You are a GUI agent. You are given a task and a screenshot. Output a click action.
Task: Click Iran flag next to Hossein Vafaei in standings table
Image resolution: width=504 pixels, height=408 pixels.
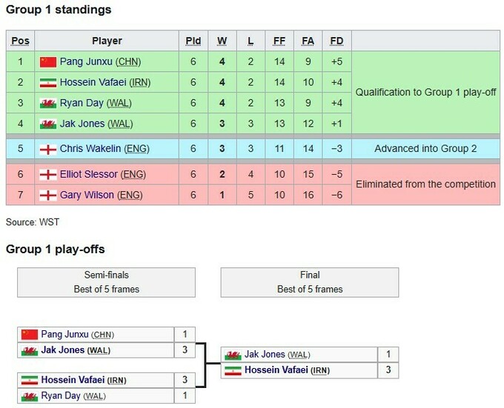click(x=48, y=82)
